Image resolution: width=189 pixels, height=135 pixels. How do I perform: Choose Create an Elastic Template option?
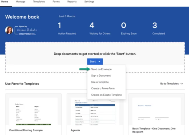coord(107,95)
